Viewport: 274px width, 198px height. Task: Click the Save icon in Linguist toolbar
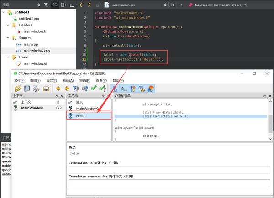coord(27,89)
